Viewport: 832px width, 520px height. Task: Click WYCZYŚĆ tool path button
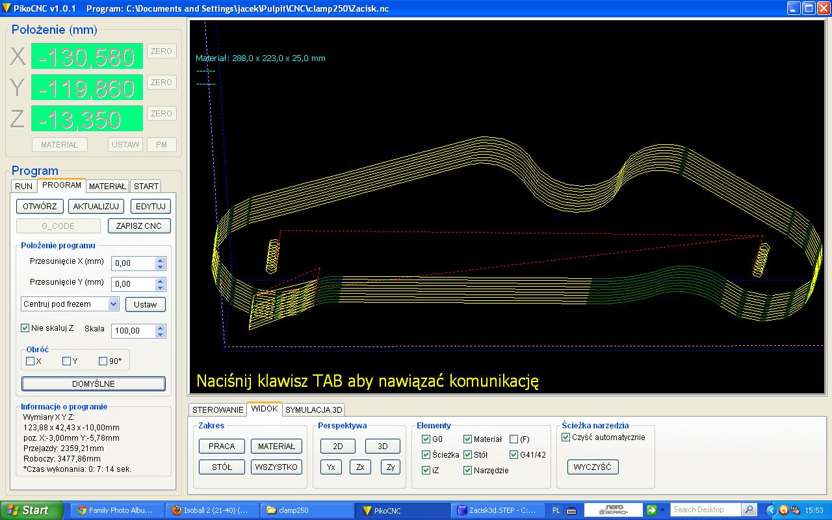[x=593, y=467]
